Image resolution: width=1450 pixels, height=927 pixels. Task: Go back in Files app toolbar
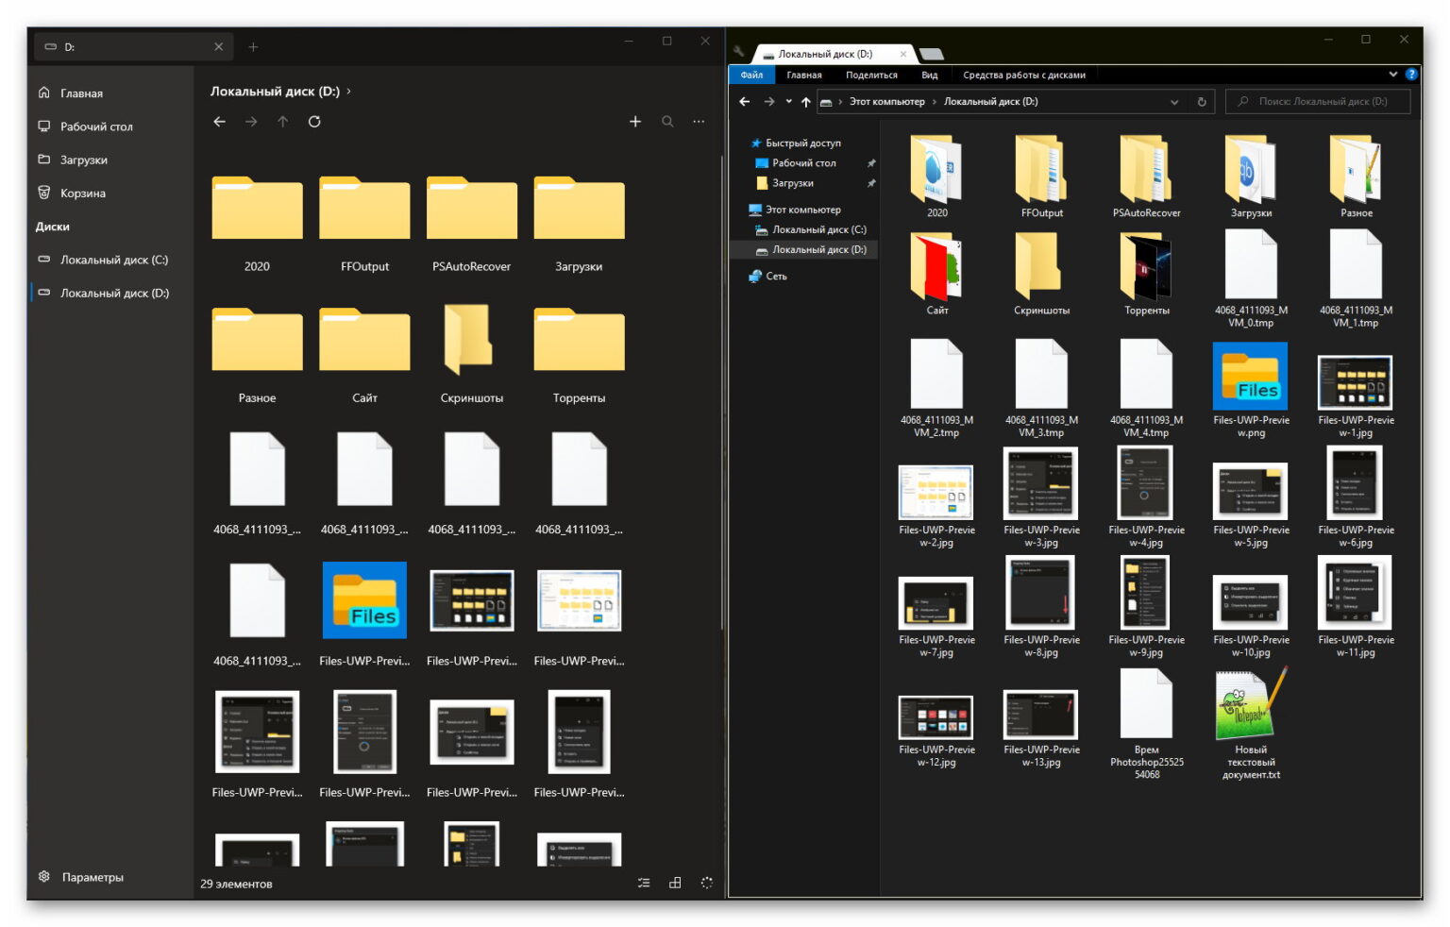[219, 122]
